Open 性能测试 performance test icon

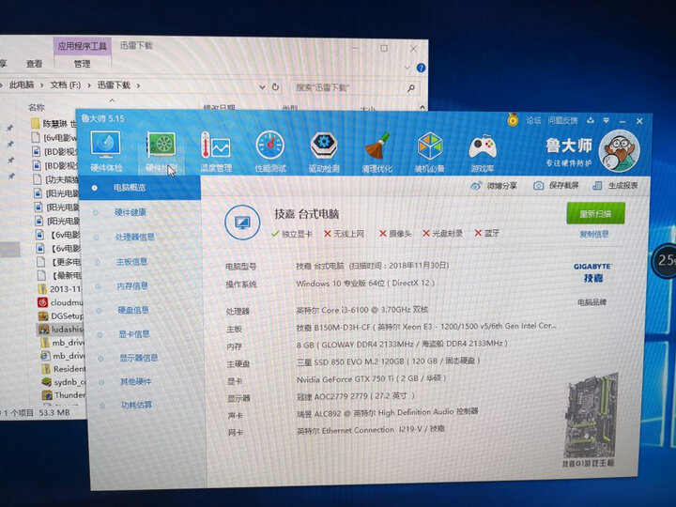click(270, 152)
